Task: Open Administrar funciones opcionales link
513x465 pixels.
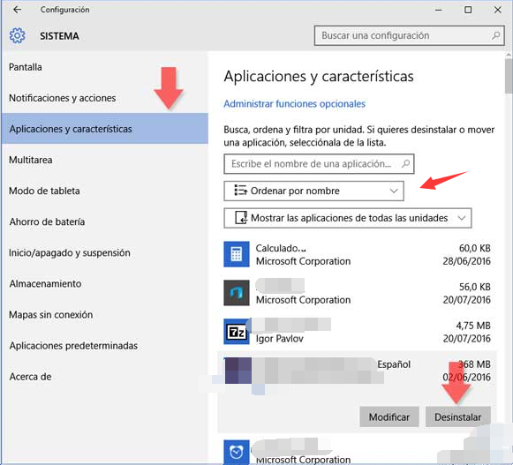Action: (294, 103)
